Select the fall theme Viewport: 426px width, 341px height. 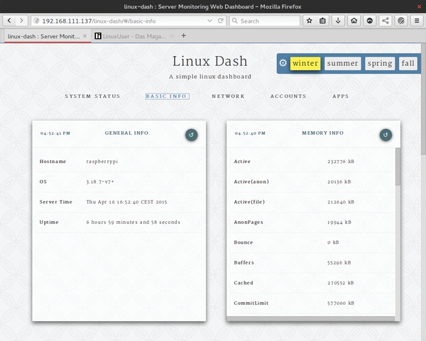(x=408, y=63)
